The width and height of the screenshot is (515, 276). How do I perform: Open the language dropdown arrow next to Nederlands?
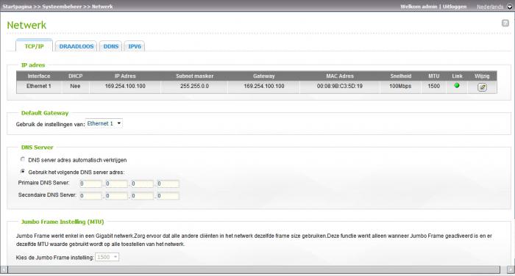pos(509,7)
